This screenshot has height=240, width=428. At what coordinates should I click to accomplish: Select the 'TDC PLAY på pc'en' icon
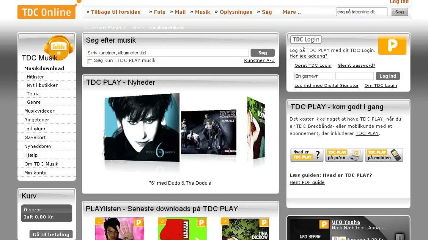tap(344, 155)
